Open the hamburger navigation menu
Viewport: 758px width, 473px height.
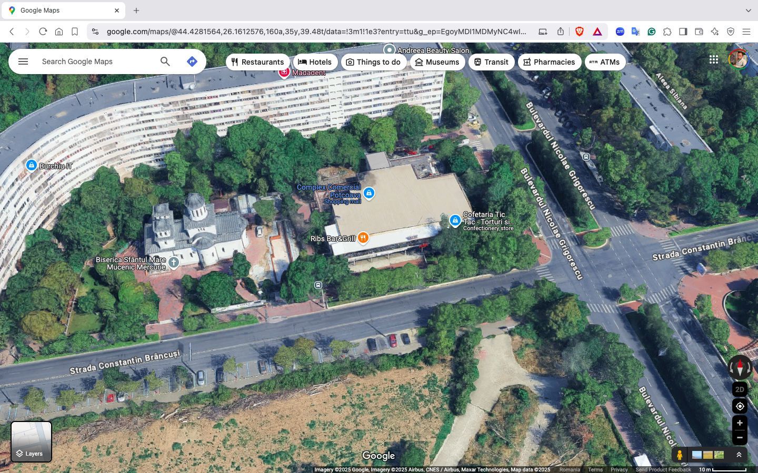[23, 61]
